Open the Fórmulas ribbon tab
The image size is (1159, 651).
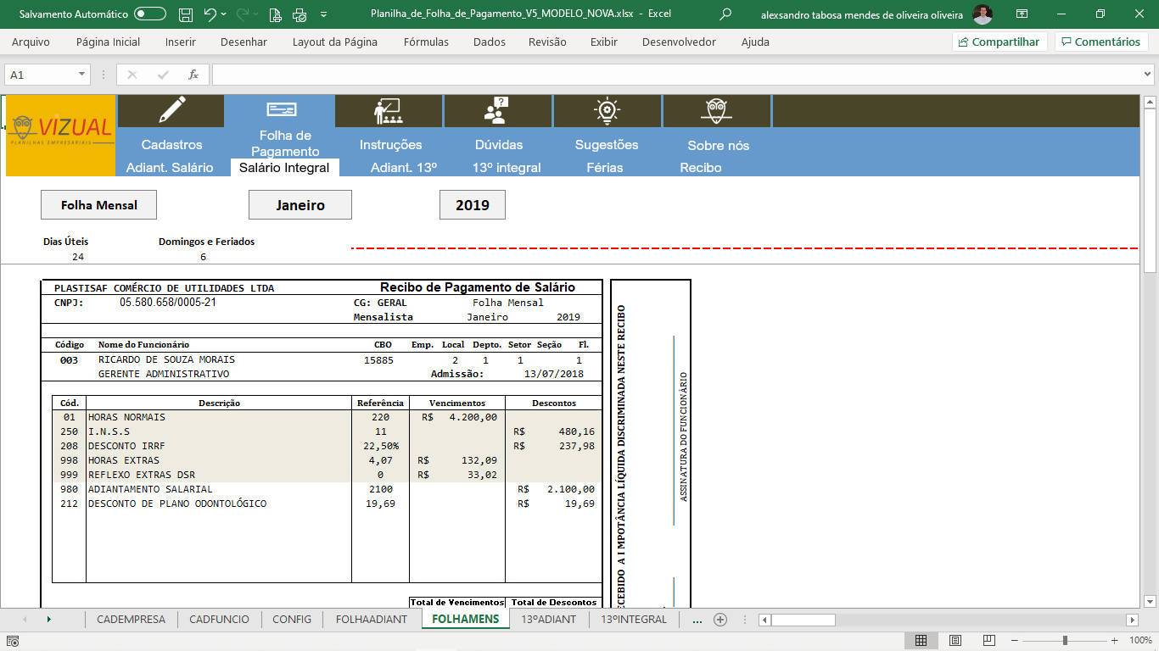point(426,42)
